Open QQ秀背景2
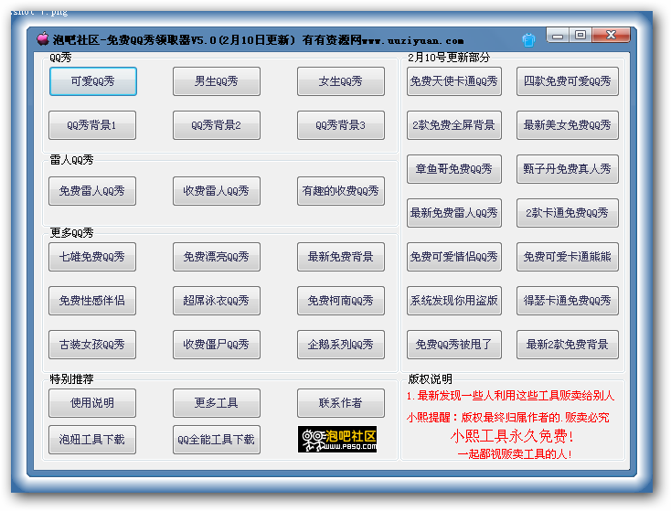Viewport: 671px width, 511px height. pos(217,125)
